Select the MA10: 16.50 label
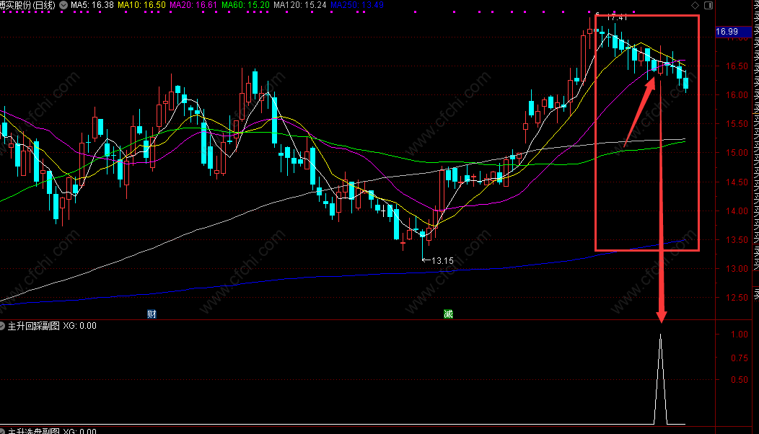The height and width of the screenshot is (434, 759). (x=142, y=5)
